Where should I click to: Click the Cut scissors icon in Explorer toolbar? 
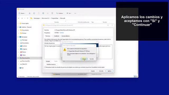30,13
